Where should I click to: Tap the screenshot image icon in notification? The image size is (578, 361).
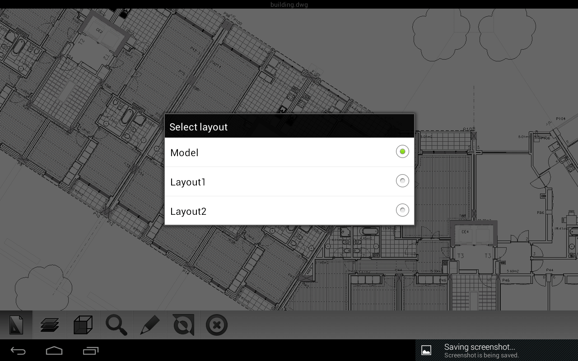point(426,350)
